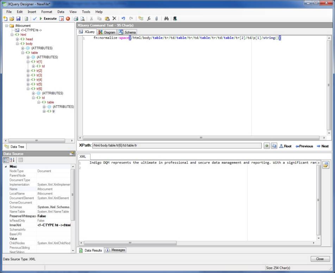The height and width of the screenshot is (273, 335).
Task: Switch to the Diagram tab
Action: coord(107,32)
